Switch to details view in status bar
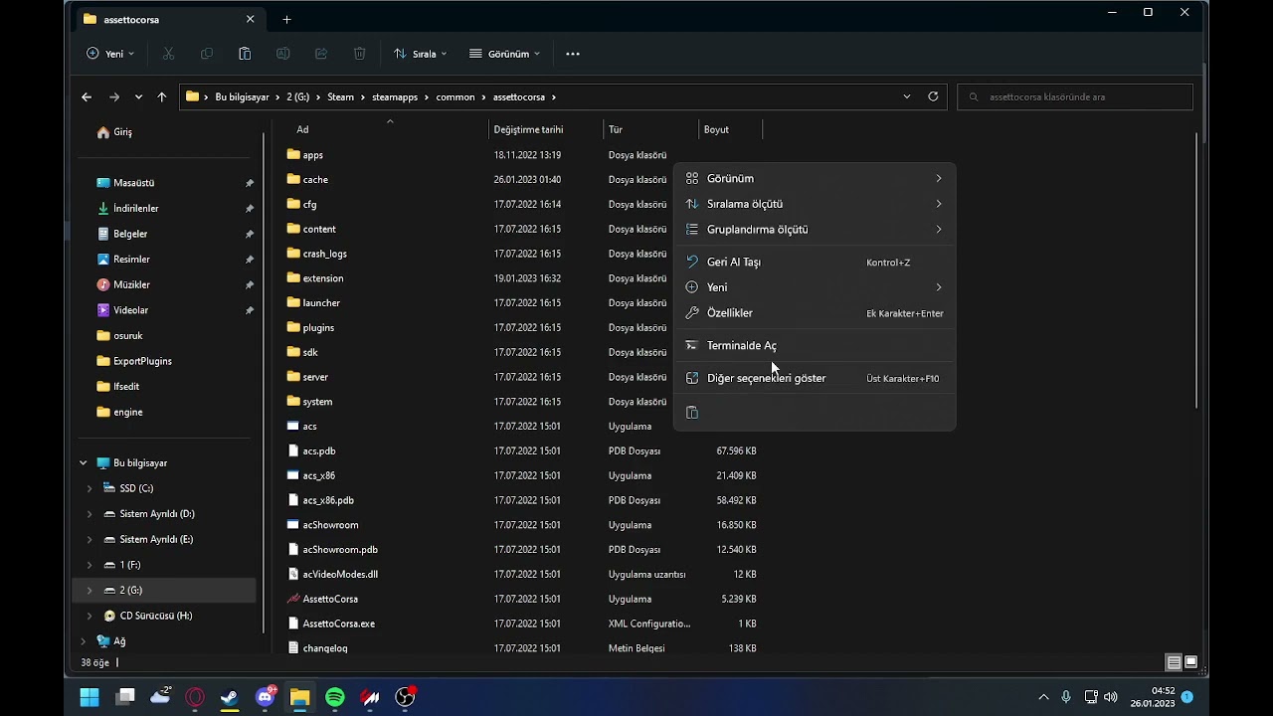This screenshot has height=716, width=1273. tap(1174, 662)
